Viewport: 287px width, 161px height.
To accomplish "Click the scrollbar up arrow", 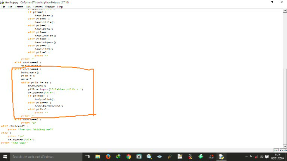I will click(285, 11).
